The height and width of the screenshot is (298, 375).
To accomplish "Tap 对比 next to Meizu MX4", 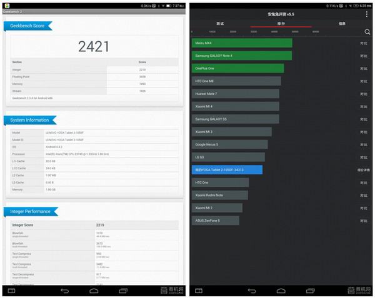I will (364, 43).
